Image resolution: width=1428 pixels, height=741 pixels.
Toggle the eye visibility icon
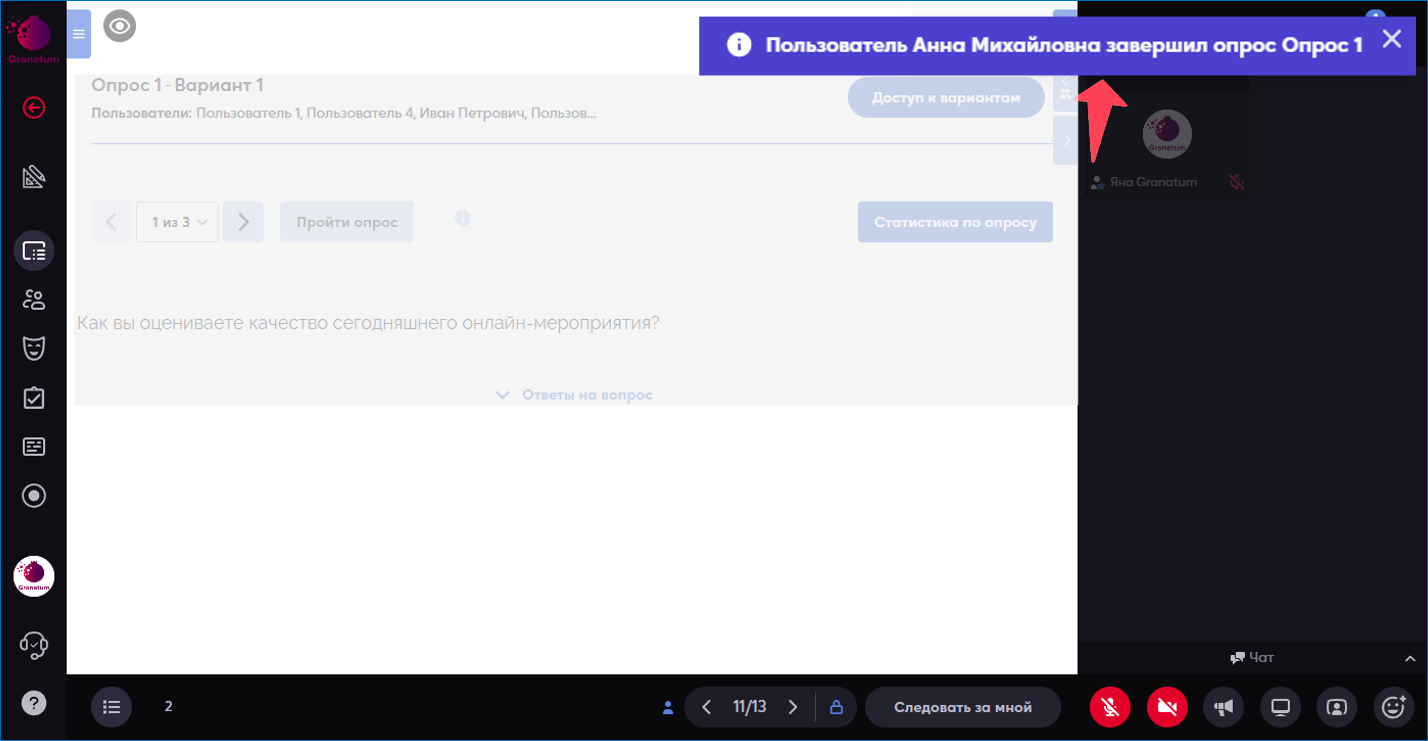pos(119,26)
